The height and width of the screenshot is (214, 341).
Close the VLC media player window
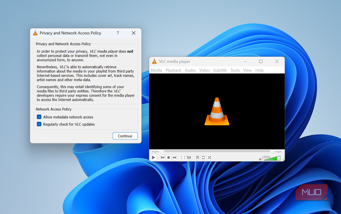[x=277, y=62]
